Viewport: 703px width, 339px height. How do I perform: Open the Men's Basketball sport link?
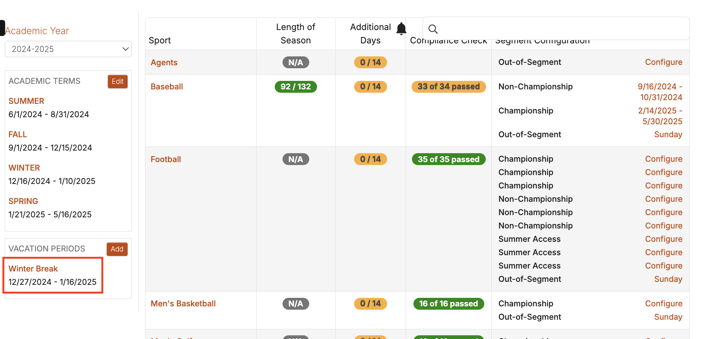183,303
